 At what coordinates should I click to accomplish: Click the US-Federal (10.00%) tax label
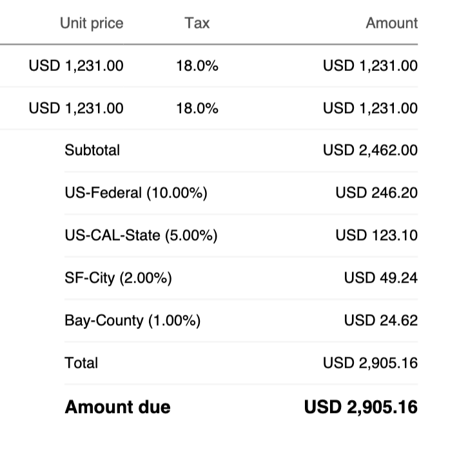pyautogui.click(x=136, y=193)
